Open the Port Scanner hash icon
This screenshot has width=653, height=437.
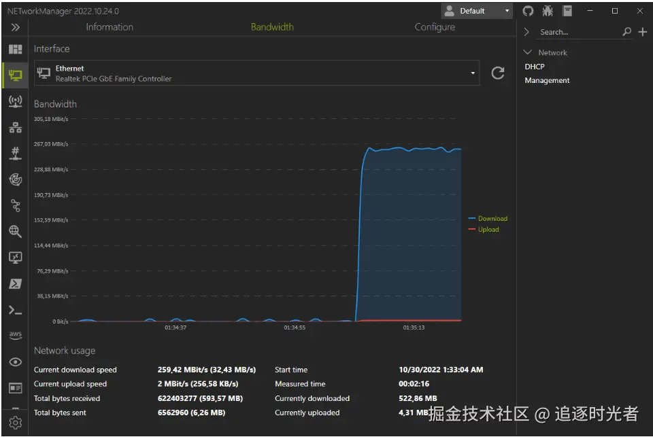pos(16,154)
